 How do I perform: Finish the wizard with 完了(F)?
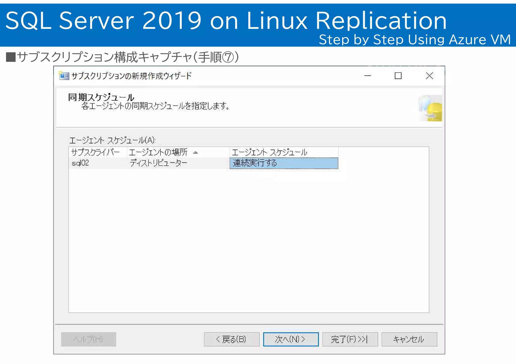click(350, 339)
